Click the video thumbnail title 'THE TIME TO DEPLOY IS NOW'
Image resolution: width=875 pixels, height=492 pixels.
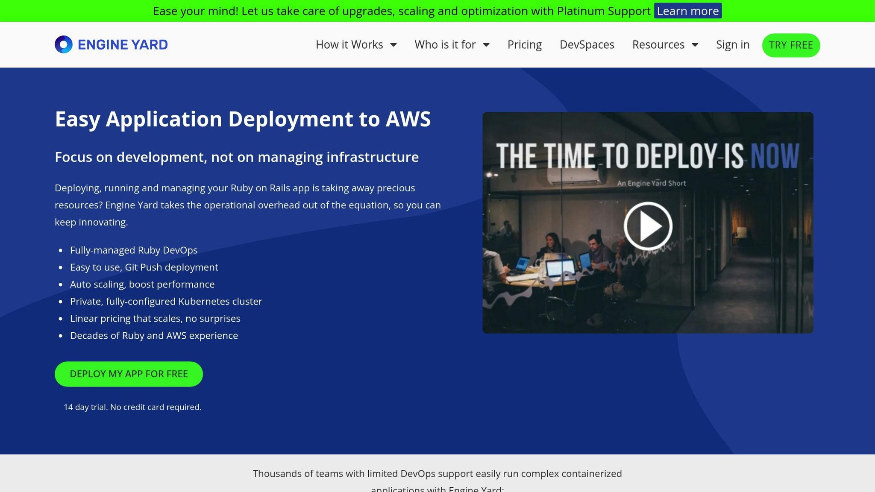coord(647,155)
